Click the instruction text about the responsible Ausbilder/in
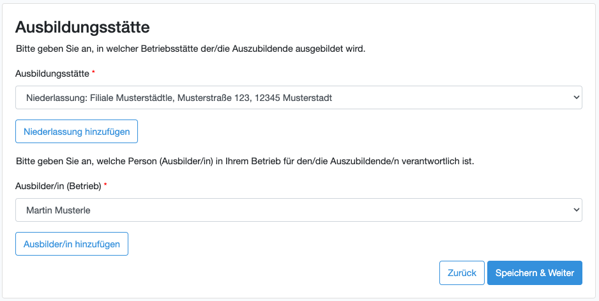The height and width of the screenshot is (301, 599). (x=245, y=161)
